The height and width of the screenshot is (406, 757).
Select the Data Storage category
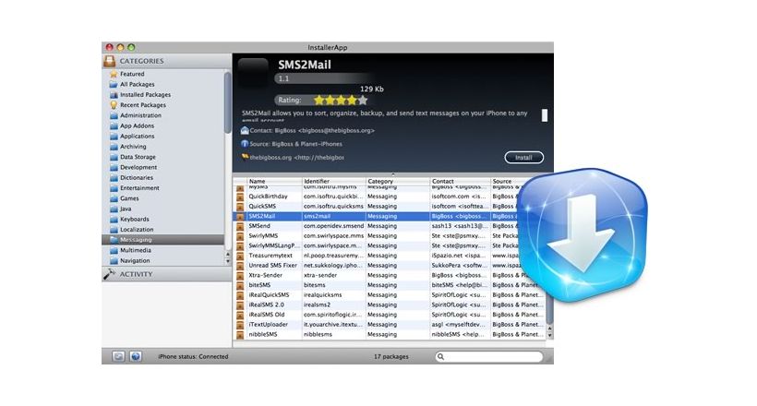coord(138,157)
